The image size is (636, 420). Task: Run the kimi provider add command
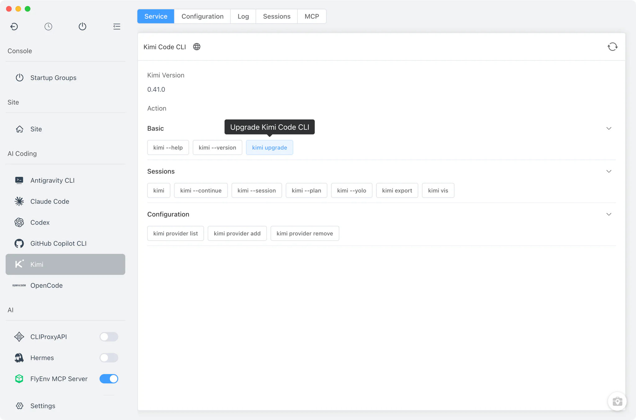click(237, 233)
